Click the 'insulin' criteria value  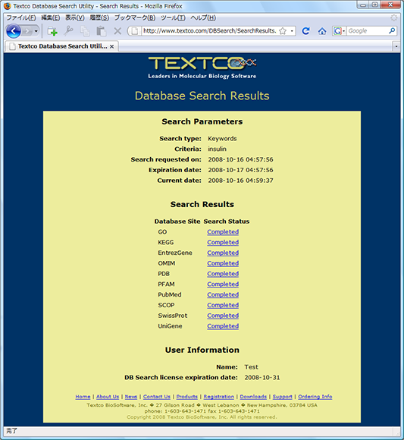217,149
